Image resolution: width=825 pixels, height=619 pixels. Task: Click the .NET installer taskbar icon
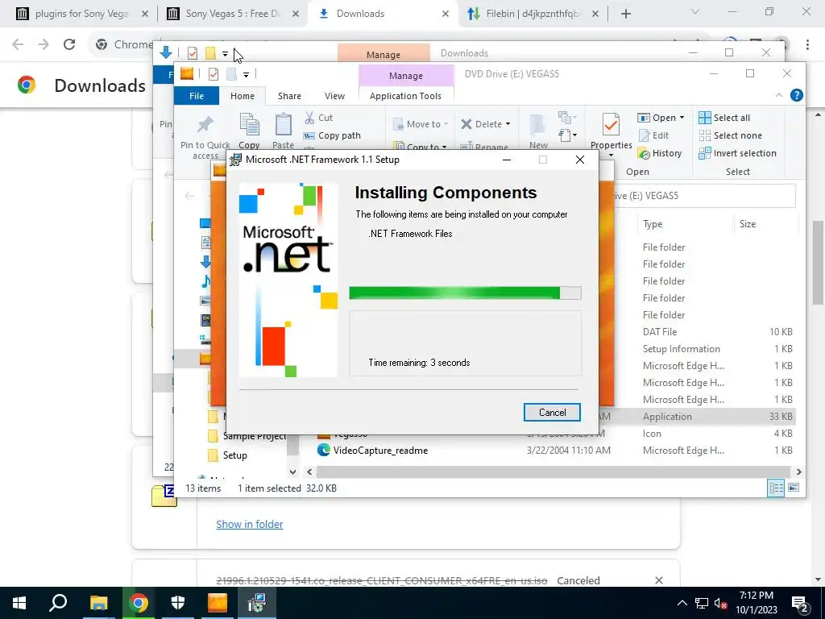point(257,603)
